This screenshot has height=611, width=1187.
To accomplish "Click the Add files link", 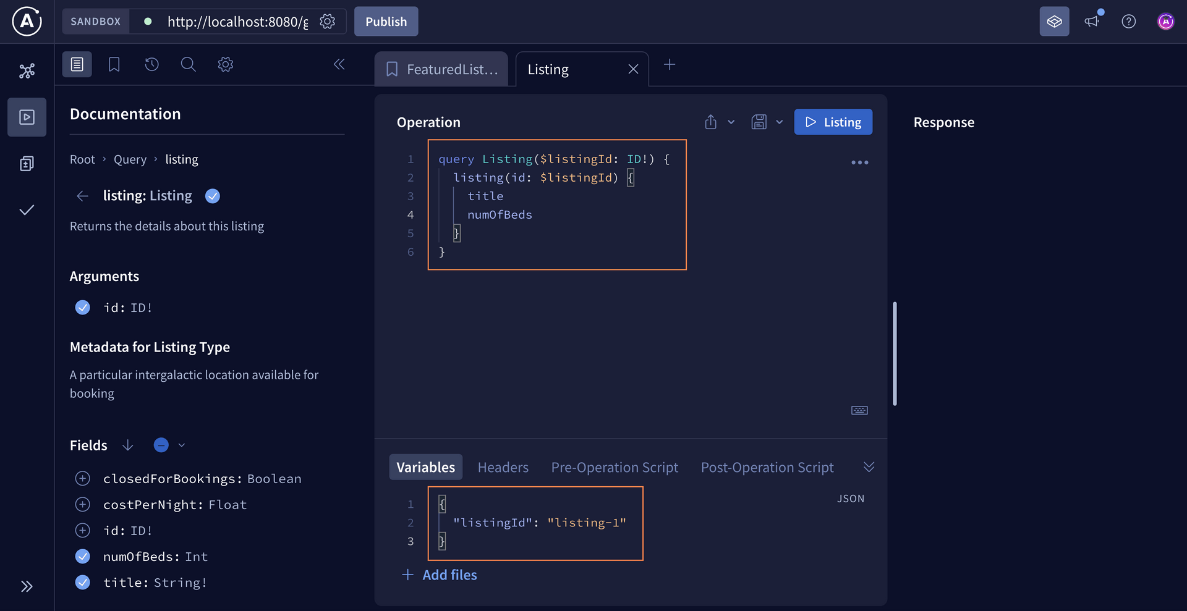I will click(x=449, y=575).
